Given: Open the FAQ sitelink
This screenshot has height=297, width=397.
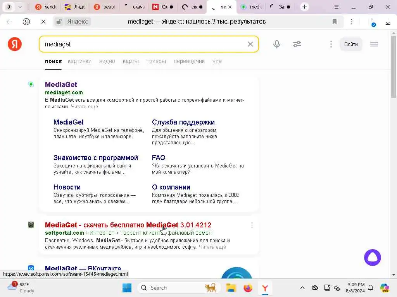Looking at the screenshot, I should point(159,158).
